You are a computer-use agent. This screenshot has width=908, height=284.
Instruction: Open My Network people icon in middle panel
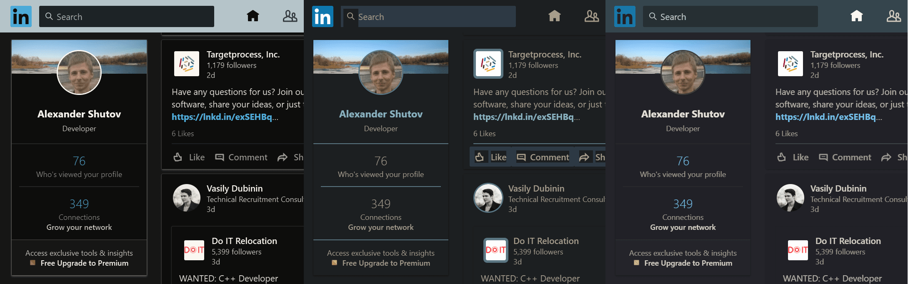coord(592,16)
